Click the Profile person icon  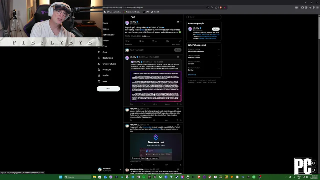pyautogui.click(x=99, y=75)
